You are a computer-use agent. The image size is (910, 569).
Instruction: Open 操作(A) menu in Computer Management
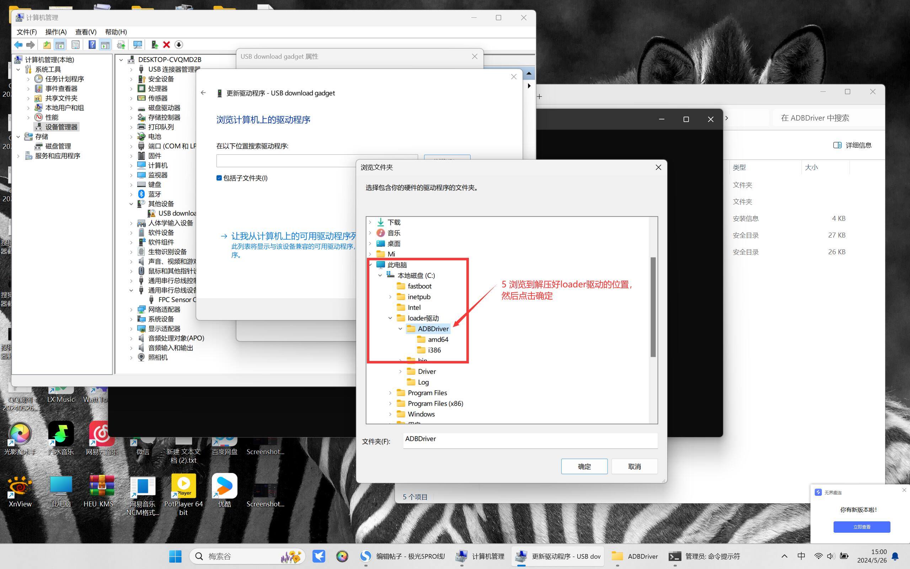[56, 31]
